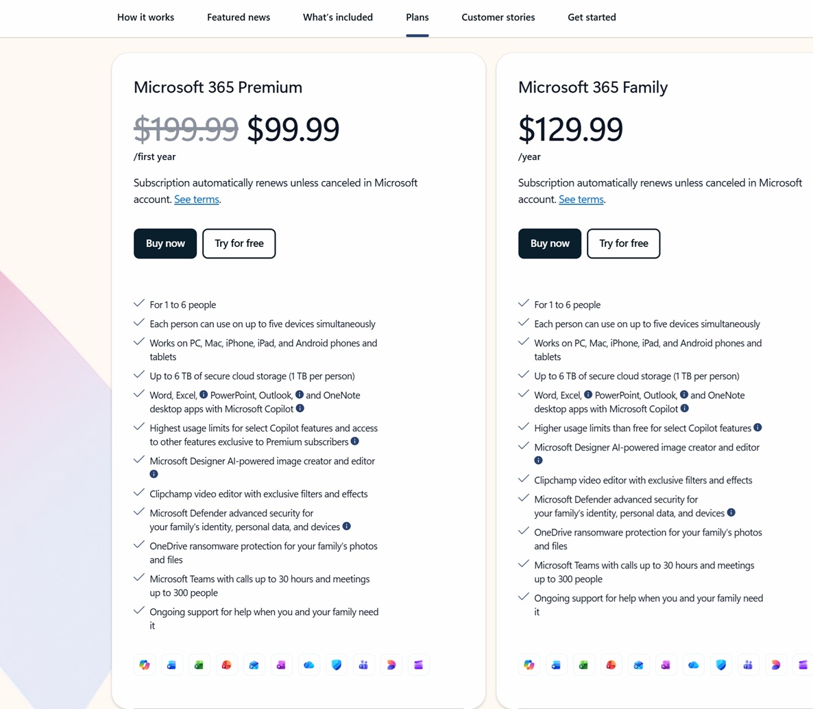
Task: Select the Microsoft Teams icon in Family plan
Action: click(748, 664)
